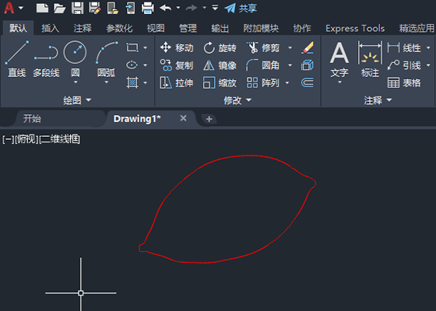The image size is (436, 311).
Task: Click the 2D Wireframe (二维线框) visual style control
Action: (x=60, y=139)
